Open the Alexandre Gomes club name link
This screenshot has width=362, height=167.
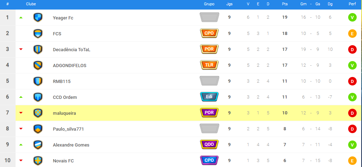(71, 145)
